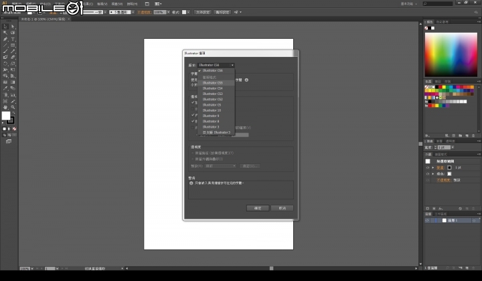
Task: Confirm dialog with the OK button
Action: (x=258, y=208)
